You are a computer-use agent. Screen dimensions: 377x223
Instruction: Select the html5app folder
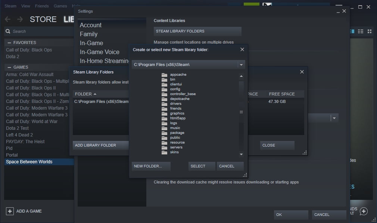click(x=178, y=118)
